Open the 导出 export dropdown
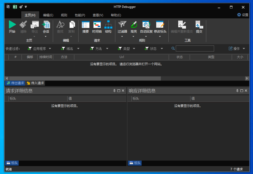The width and height of the screenshot is (253, 174). tap(34, 37)
